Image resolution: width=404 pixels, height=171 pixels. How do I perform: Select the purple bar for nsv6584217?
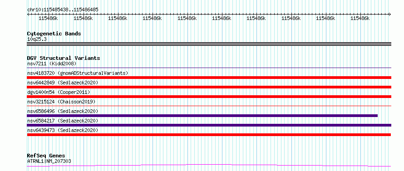[209, 125]
